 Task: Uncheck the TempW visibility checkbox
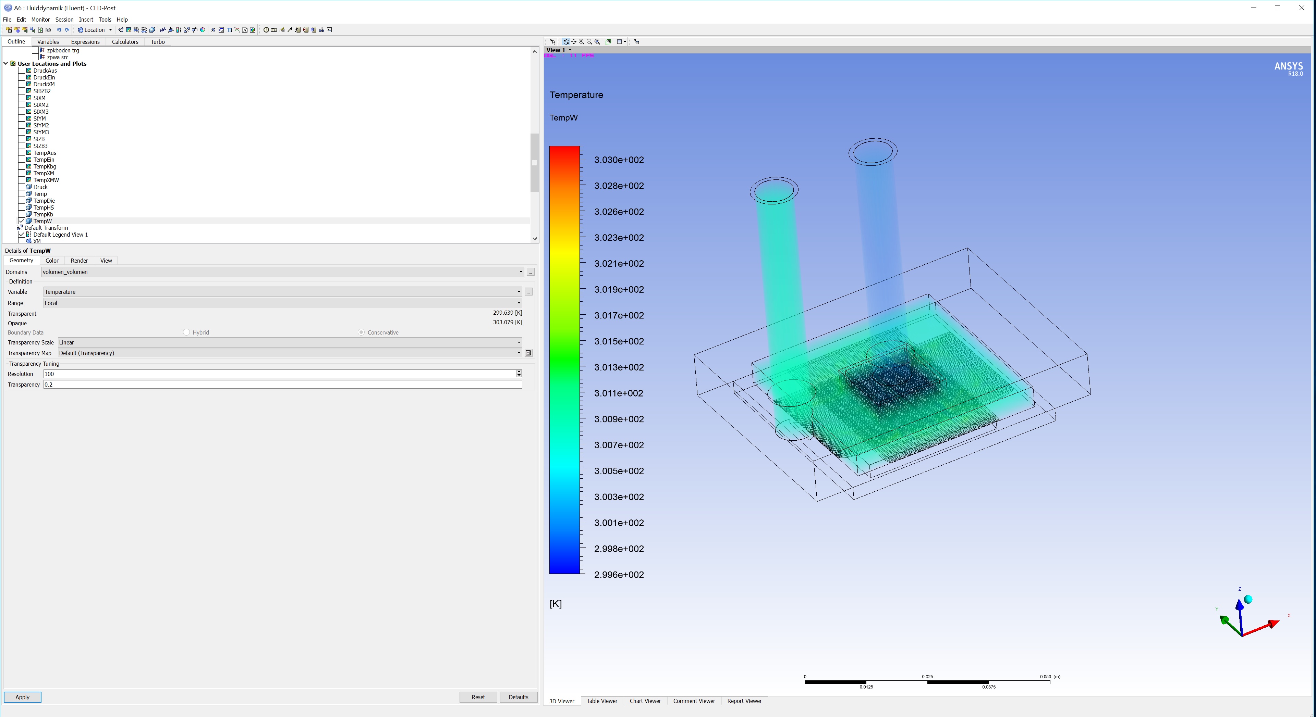click(22, 222)
